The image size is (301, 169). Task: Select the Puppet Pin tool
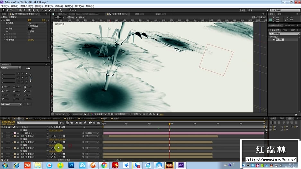(x=60, y=10)
